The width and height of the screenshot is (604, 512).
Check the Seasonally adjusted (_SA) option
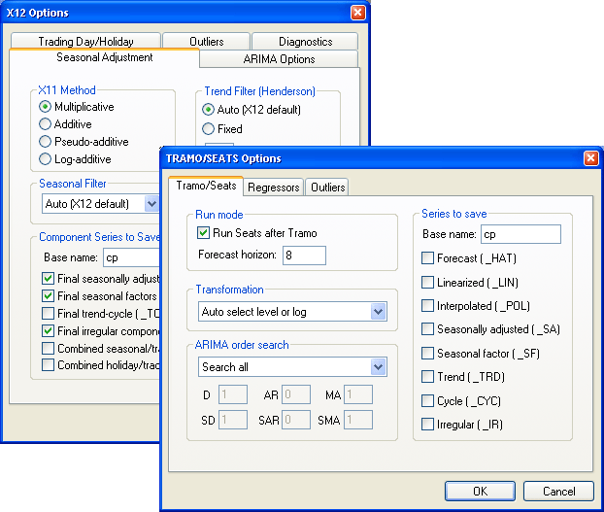point(428,329)
